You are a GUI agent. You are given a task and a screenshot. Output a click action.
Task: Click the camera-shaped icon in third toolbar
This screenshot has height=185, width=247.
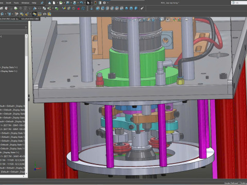coord(45,14)
